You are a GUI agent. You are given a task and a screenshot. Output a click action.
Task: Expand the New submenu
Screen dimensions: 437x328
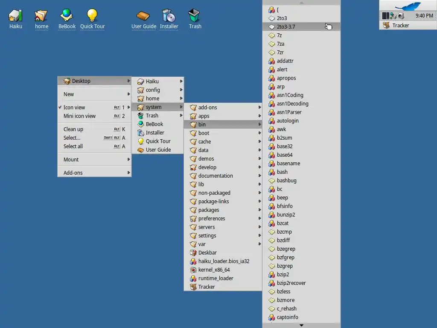[94, 94]
